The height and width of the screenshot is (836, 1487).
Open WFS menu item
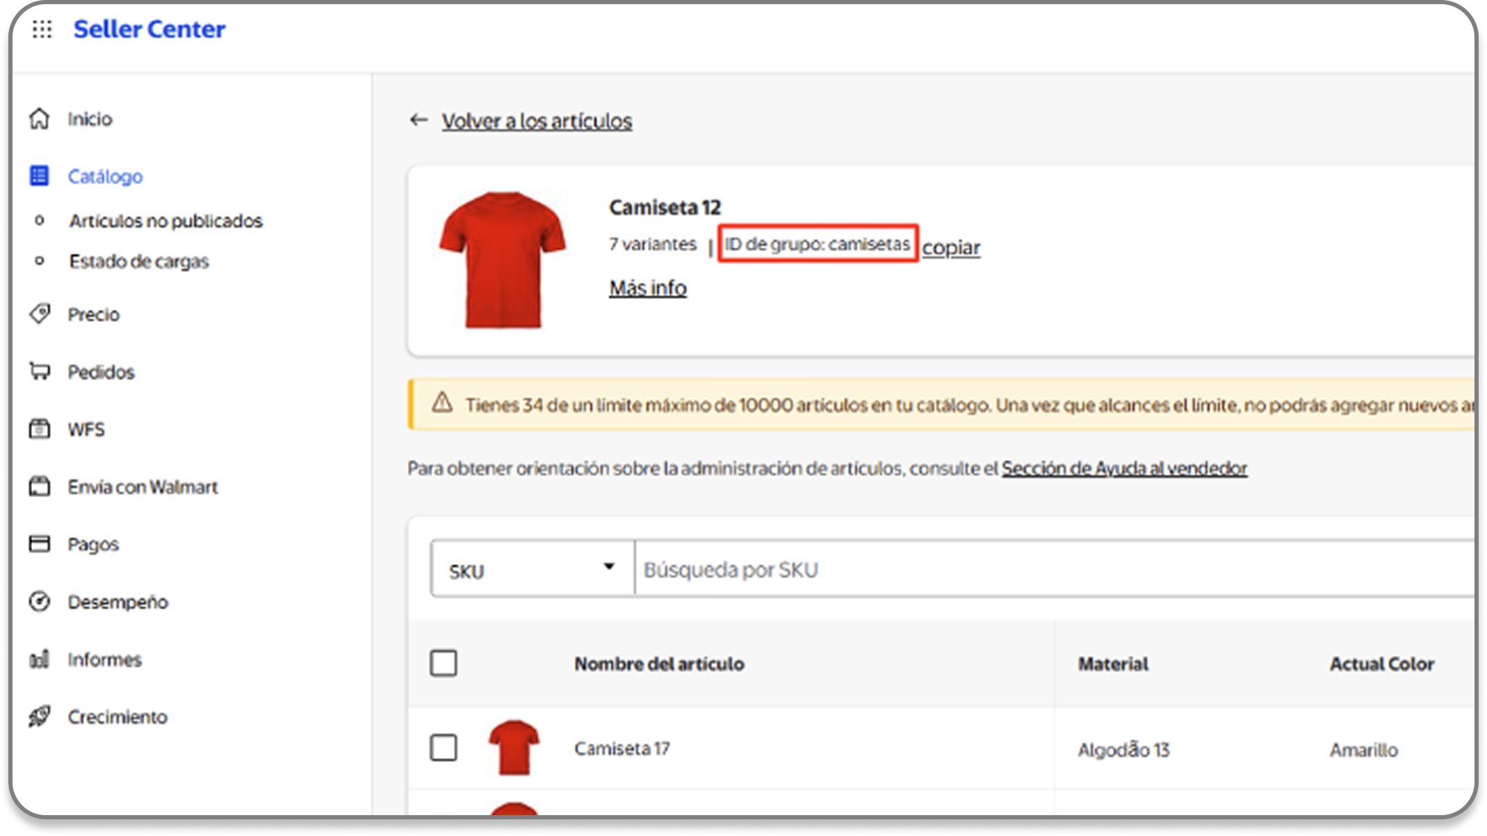86,429
